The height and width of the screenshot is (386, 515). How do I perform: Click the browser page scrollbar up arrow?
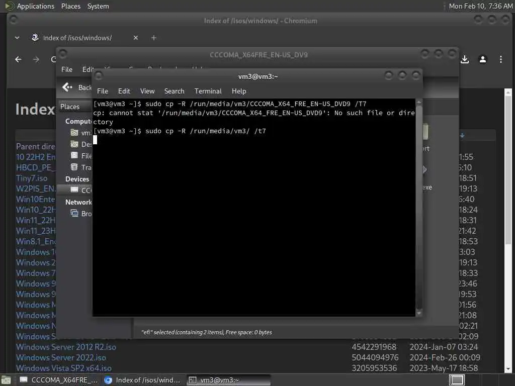508,92
